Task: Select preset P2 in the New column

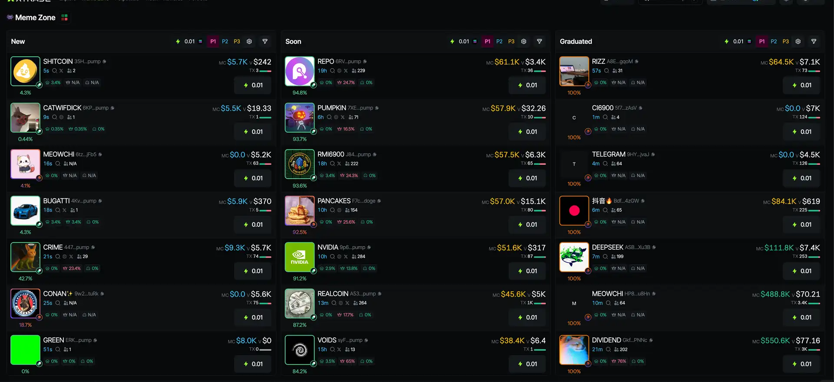Action: coord(225,41)
